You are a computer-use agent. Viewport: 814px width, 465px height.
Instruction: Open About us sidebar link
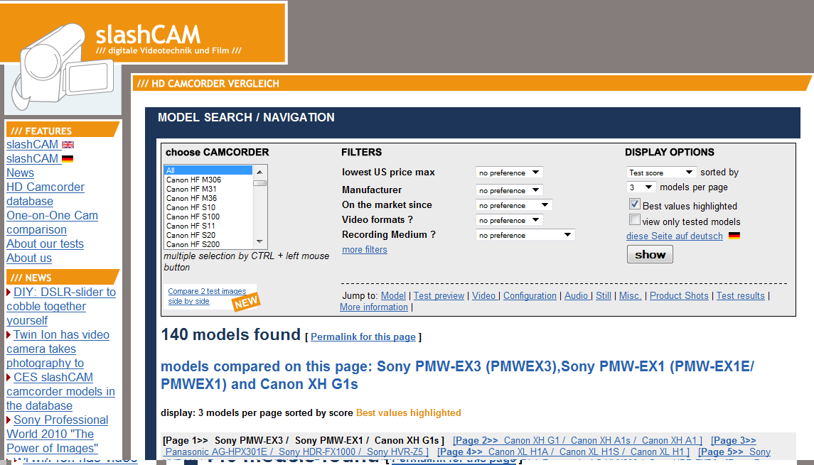click(x=29, y=258)
